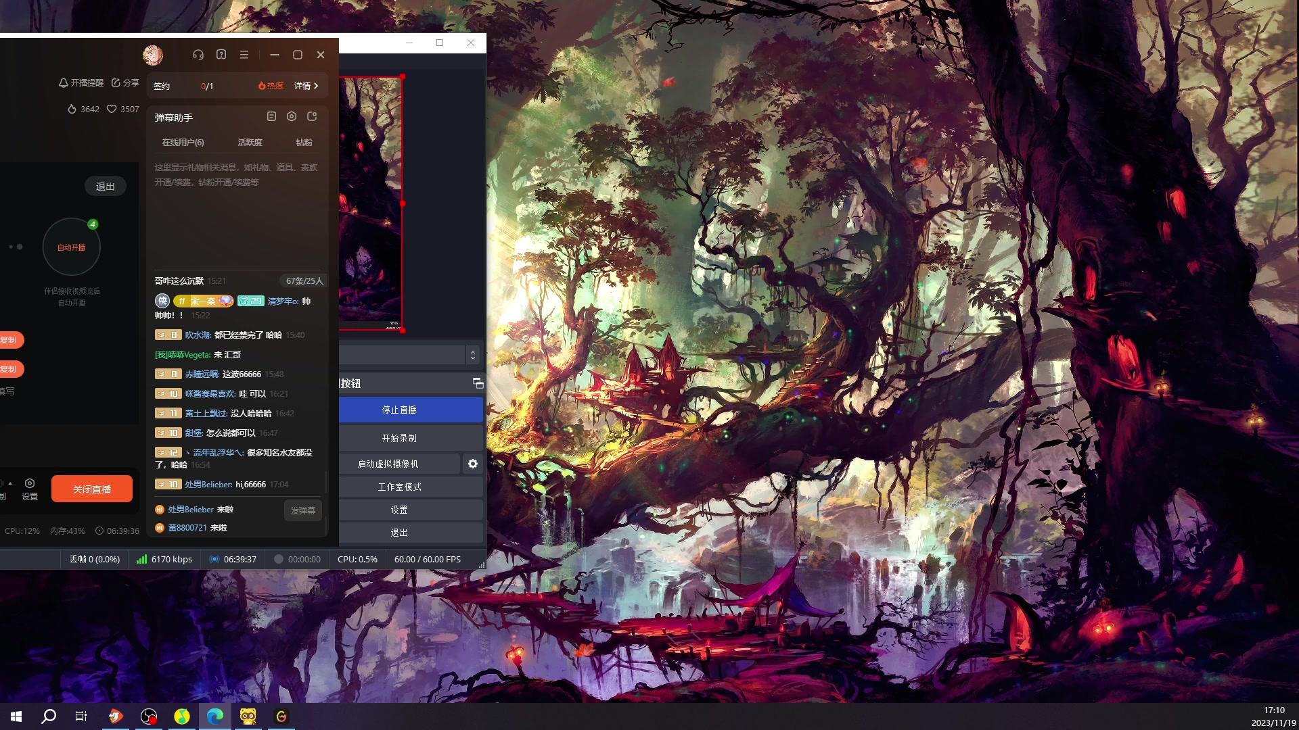
Task: Switch to 在线用户(6) tab
Action: (x=183, y=142)
